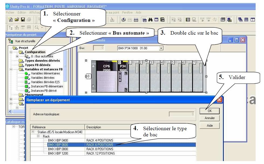Click the Print toolbar icon
The image size is (264, 164).
click(29, 19)
